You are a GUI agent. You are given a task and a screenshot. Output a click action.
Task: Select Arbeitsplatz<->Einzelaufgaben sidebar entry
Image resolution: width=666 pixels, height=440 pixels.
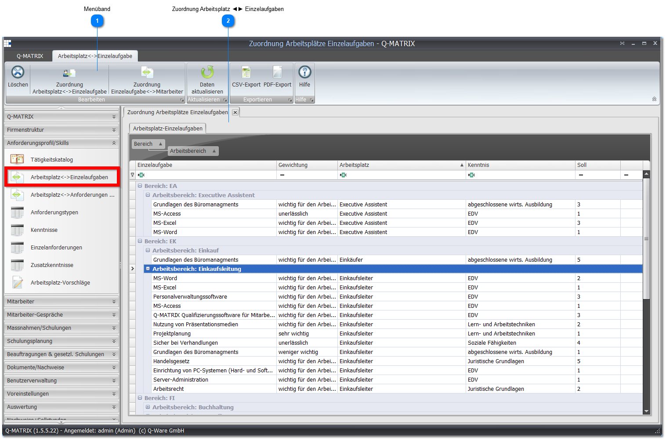(x=62, y=177)
